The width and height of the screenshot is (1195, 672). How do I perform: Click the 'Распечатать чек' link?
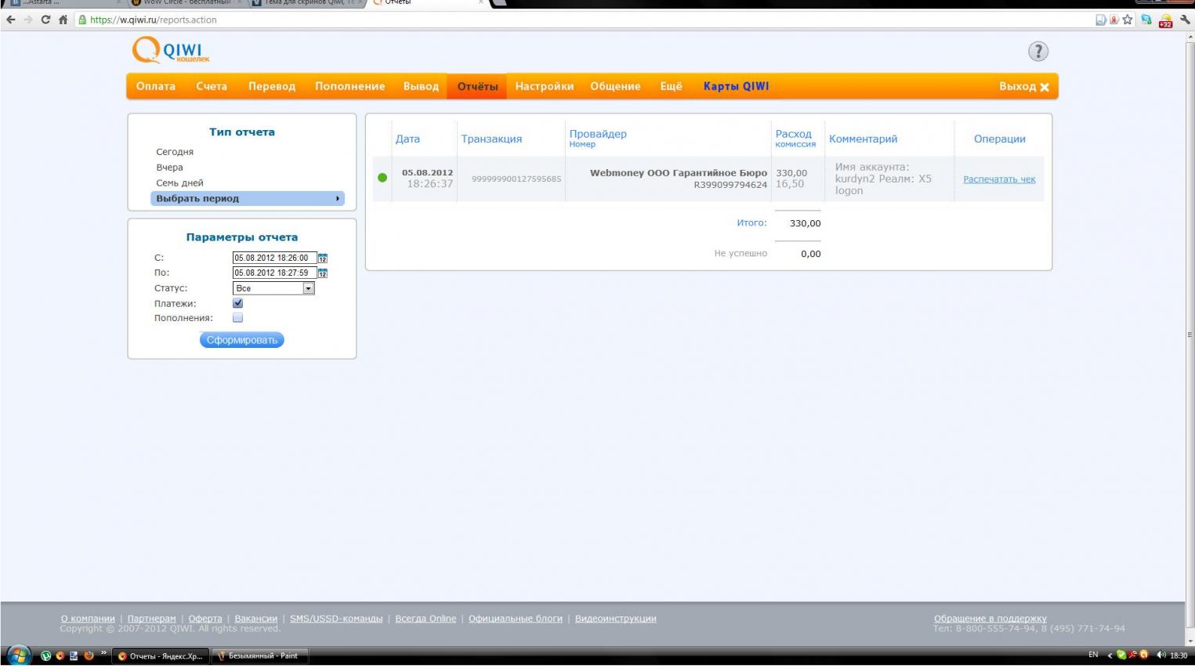tap(999, 179)
